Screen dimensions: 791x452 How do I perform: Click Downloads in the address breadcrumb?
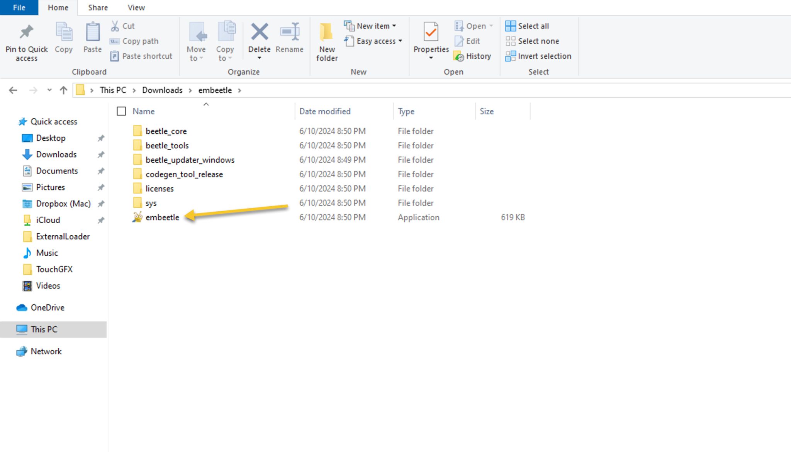(162, 90)
